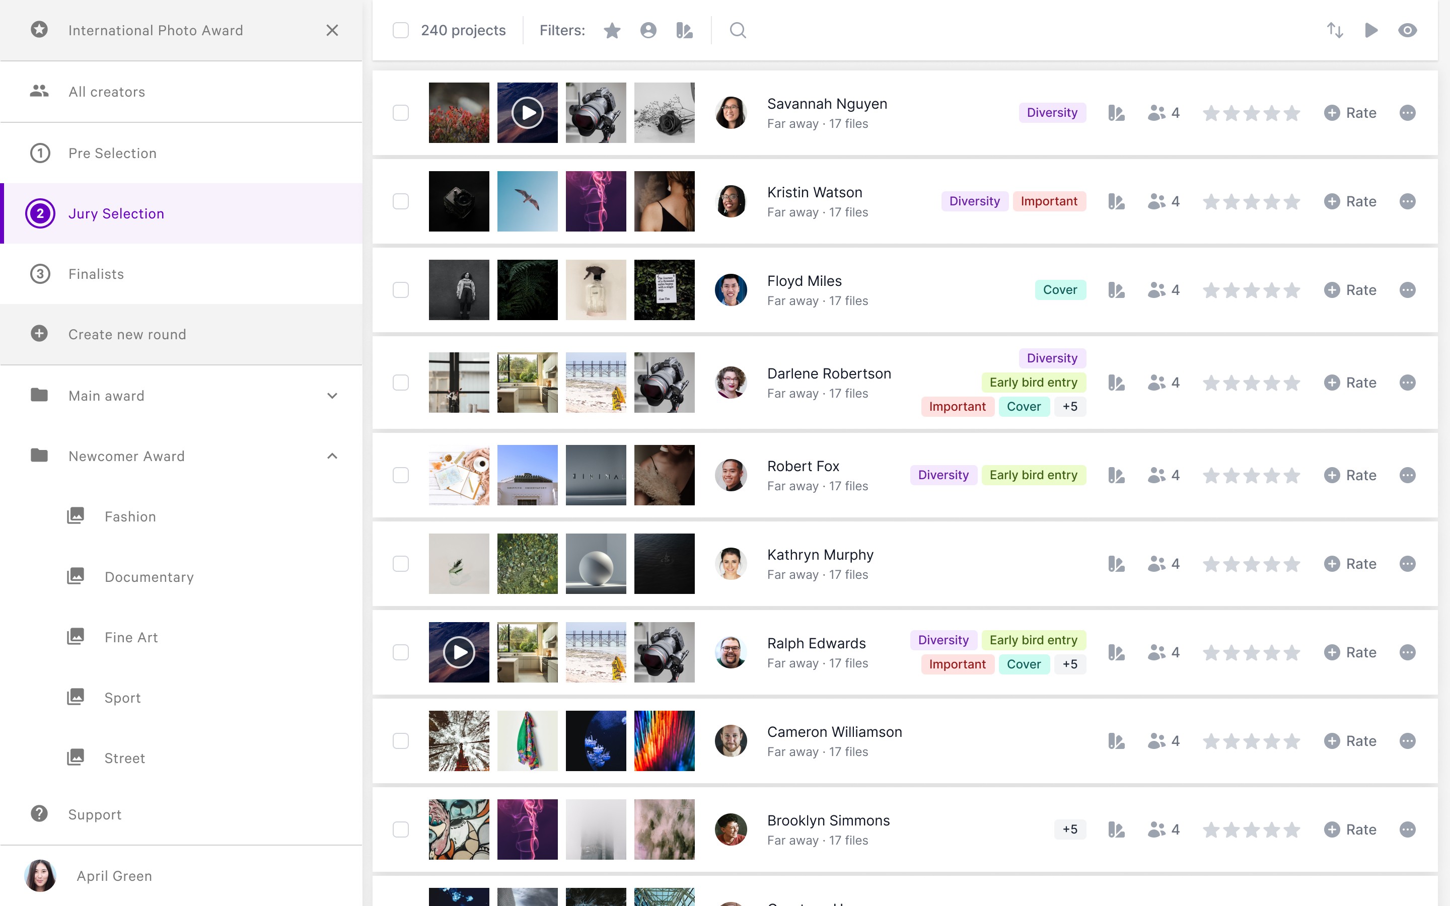
Task: Open the star rating filter
Action: pyautogui.click(x=612, y=30)
